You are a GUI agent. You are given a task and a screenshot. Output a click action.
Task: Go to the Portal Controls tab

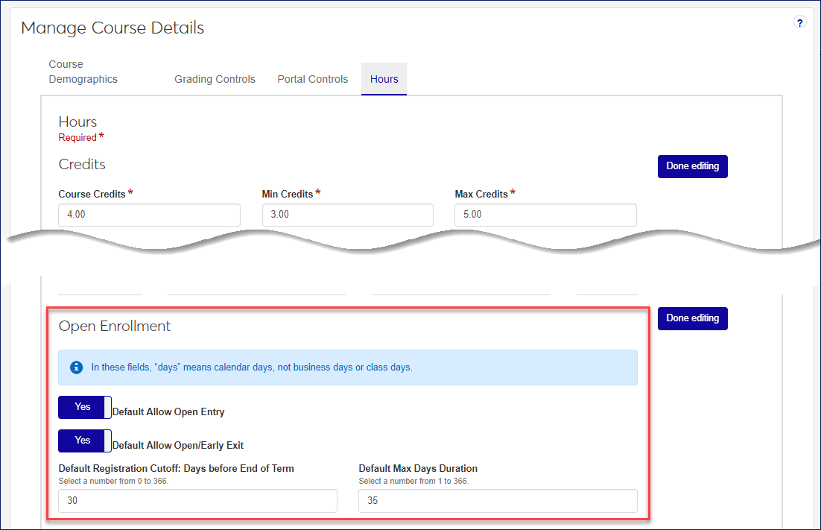click(312, 79)
